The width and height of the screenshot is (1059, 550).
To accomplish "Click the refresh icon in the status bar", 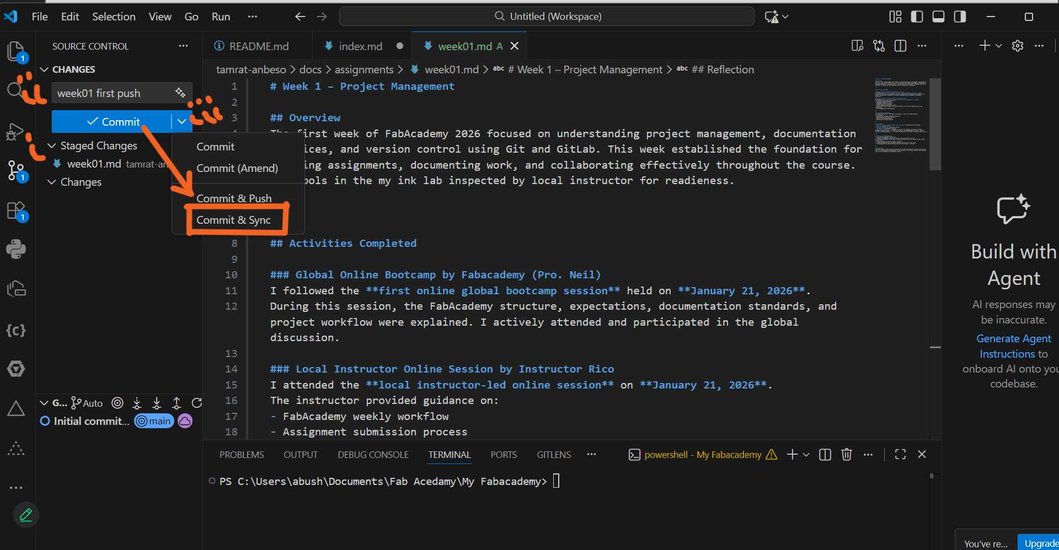I will (x=197, y=403).
